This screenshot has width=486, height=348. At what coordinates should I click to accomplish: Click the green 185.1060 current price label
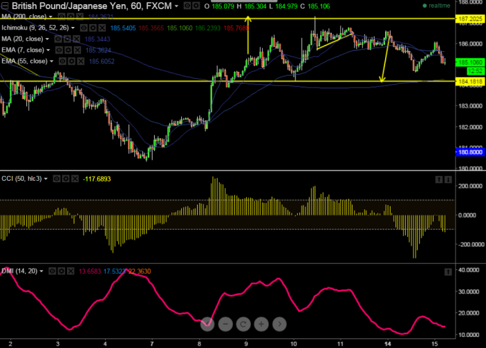pos(470,63)
